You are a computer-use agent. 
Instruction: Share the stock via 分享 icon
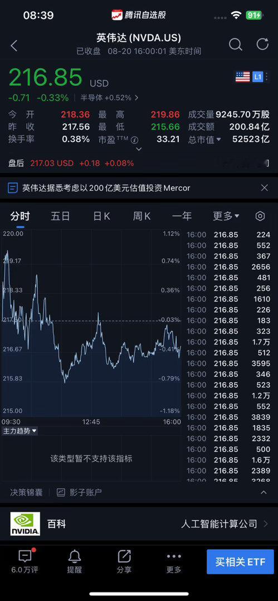(124, 561)
